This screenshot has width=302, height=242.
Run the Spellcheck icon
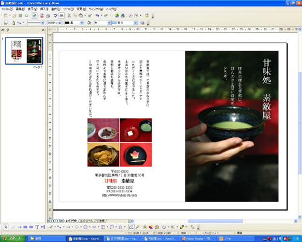[56, 16]
